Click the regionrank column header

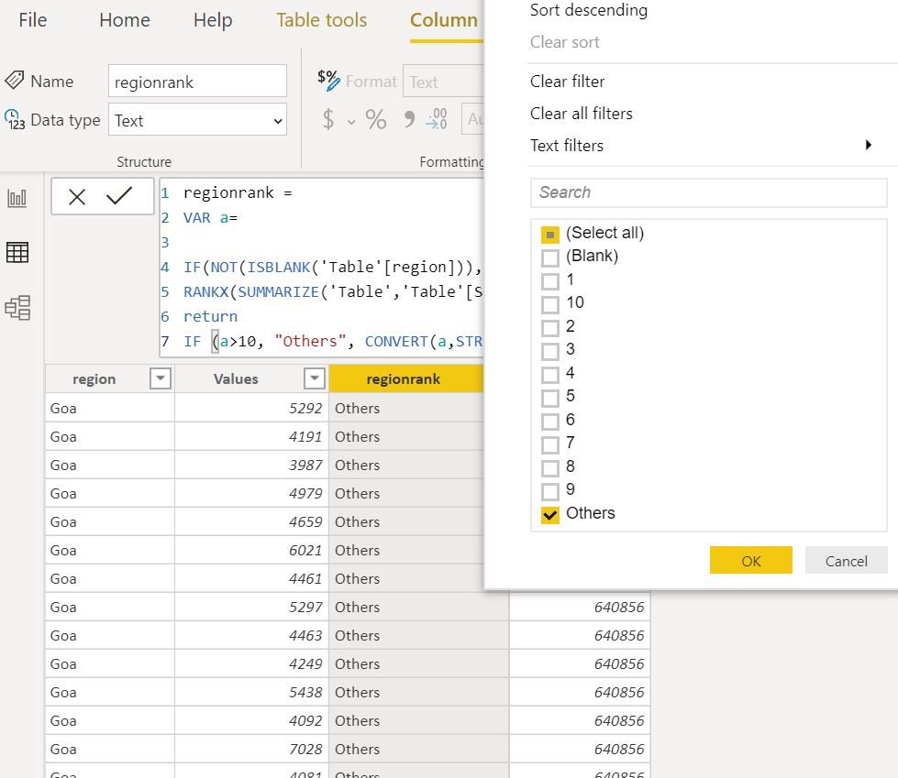pos(405,378)
